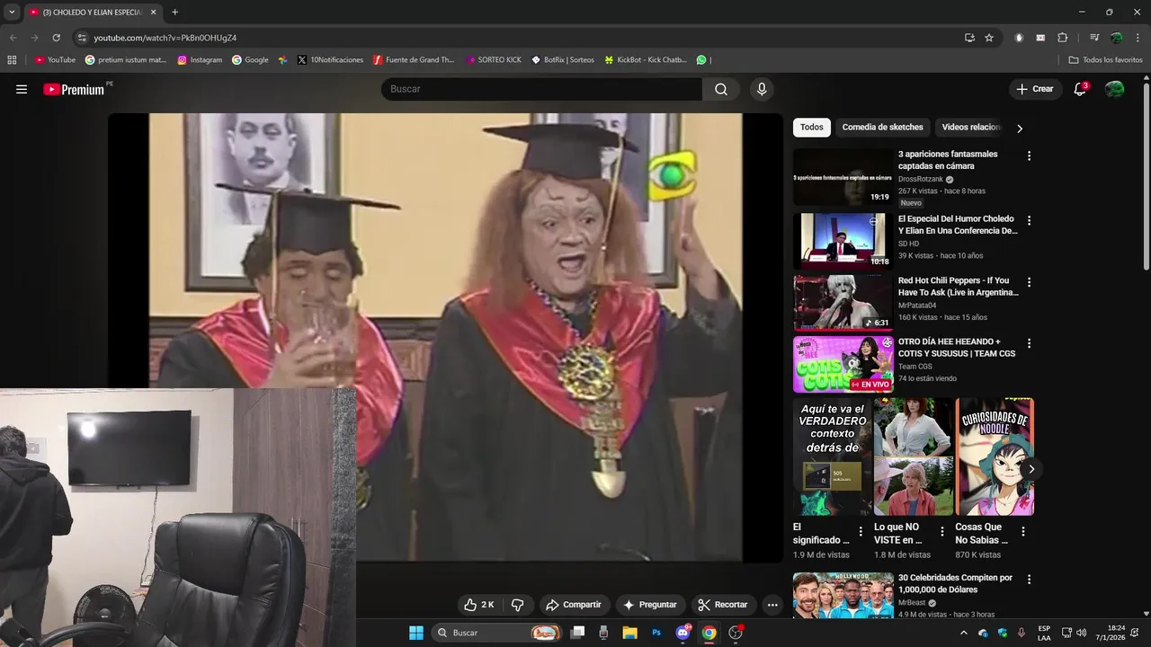Open the Chrome apps grid in bookmarks bar

[12, 60]
